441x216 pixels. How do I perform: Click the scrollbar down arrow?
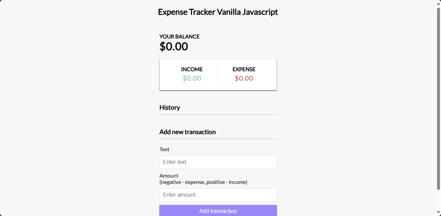pos(438,212)
